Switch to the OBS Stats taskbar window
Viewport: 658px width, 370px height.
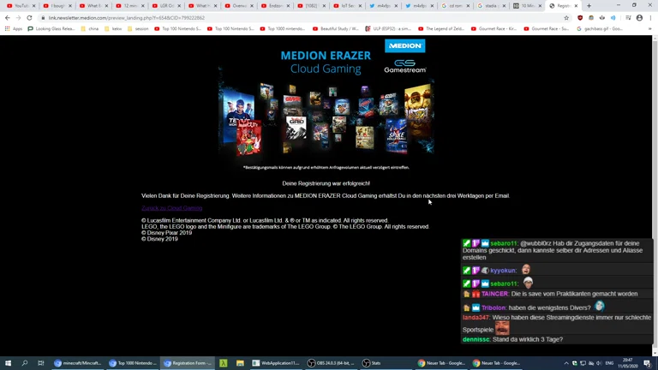(x=386, y=363)
